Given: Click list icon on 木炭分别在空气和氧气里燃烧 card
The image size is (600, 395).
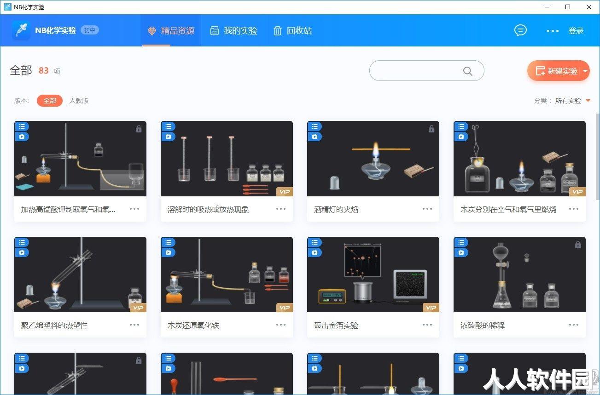Looking at the screenshot, I should click(x=461, y=126).
